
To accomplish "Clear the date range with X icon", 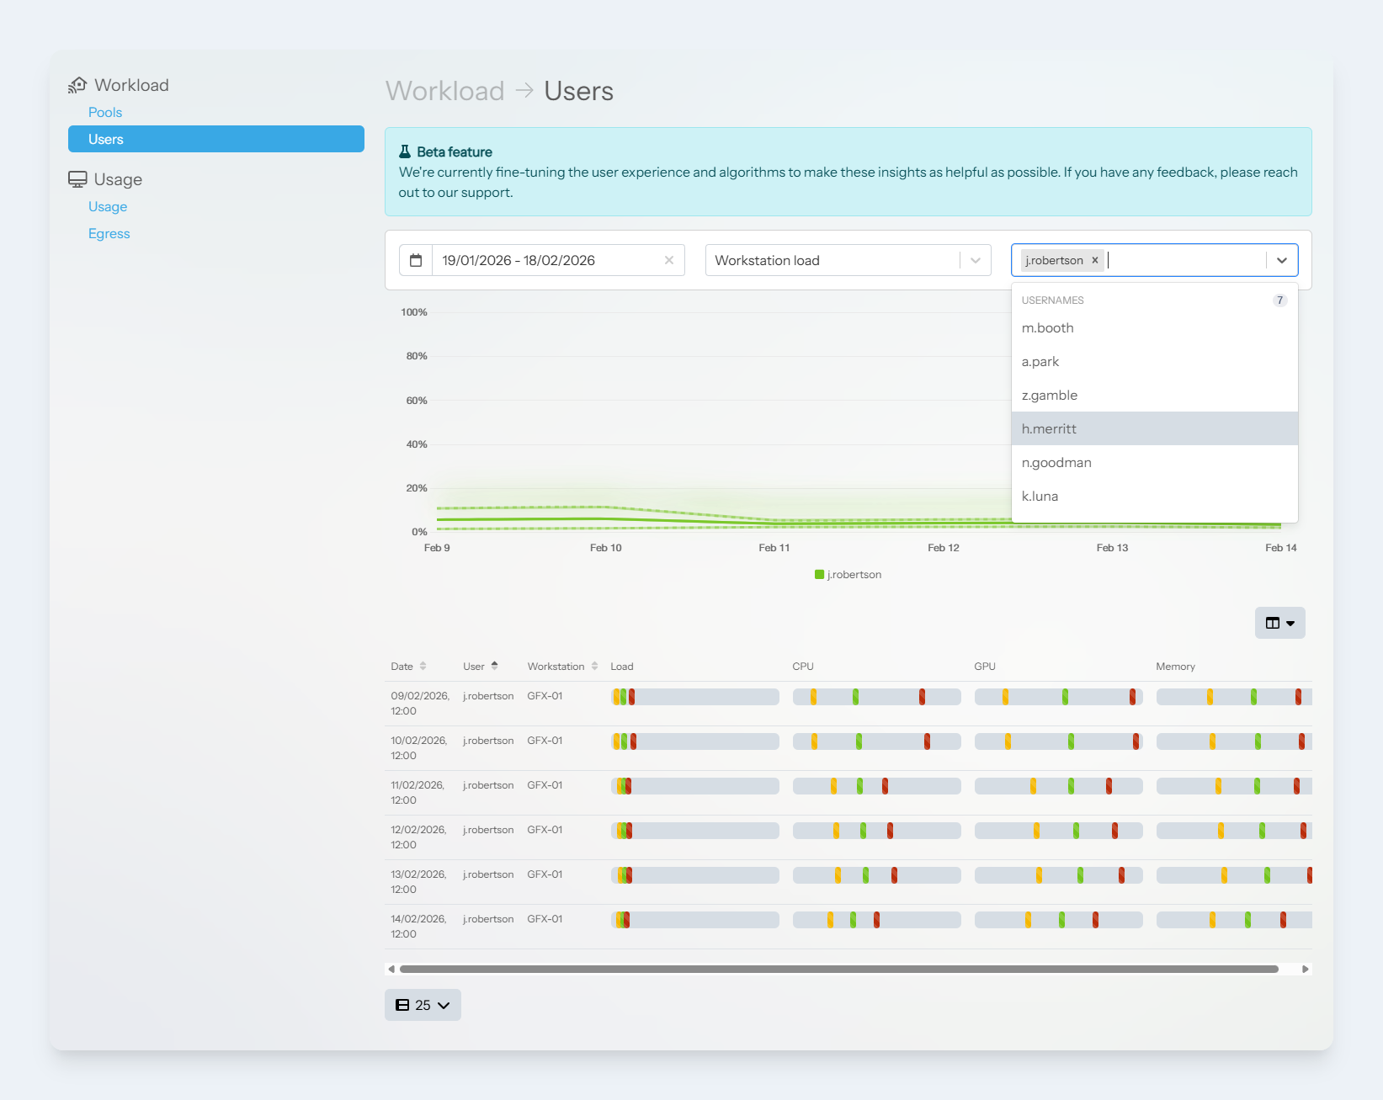I will (669, 261).
